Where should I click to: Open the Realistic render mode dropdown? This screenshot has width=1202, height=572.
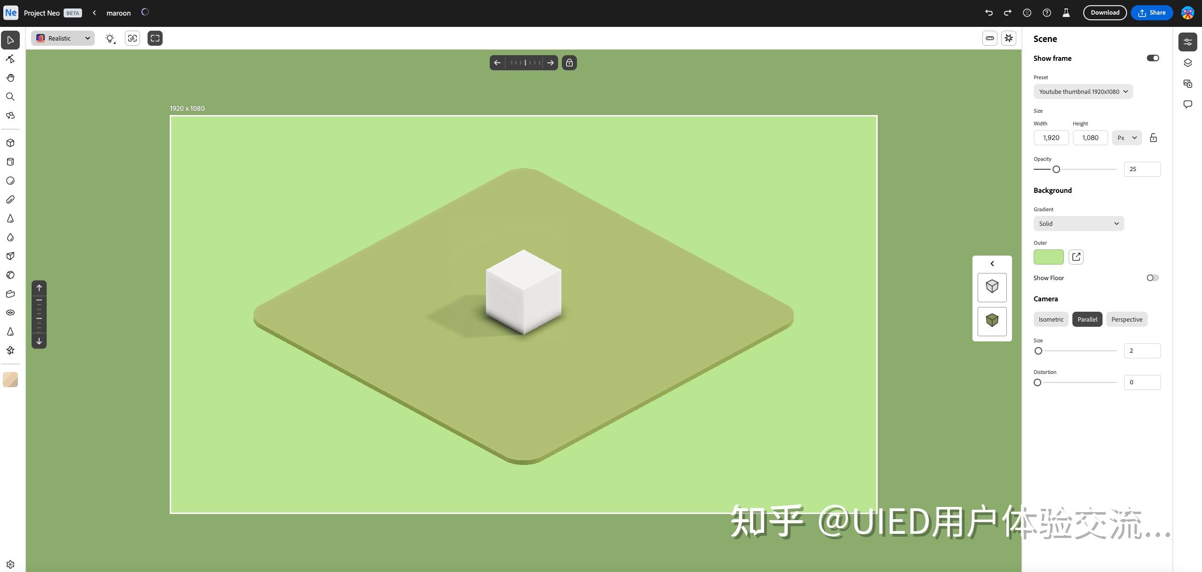[x=62, y=38]
